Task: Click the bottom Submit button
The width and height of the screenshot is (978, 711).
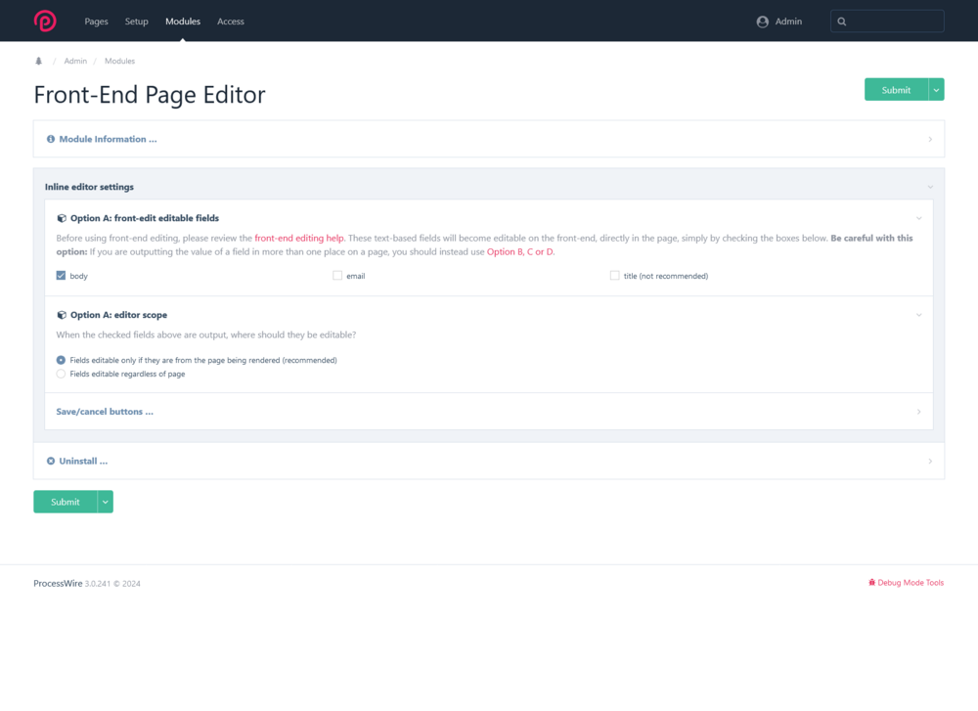Action: pyautogui.click(x=66, y=502)
